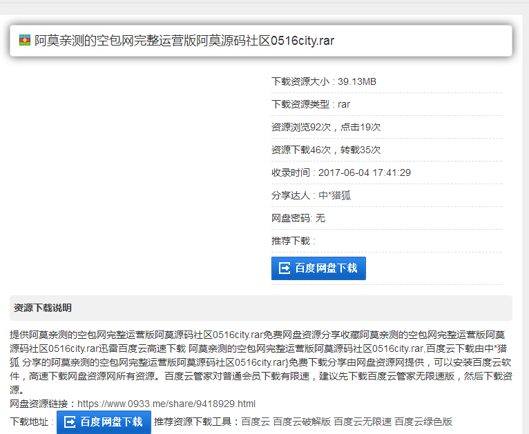Click the arrow icon in the 下载地址 download button
The image size is (529, 434).
tap(70, 422)
